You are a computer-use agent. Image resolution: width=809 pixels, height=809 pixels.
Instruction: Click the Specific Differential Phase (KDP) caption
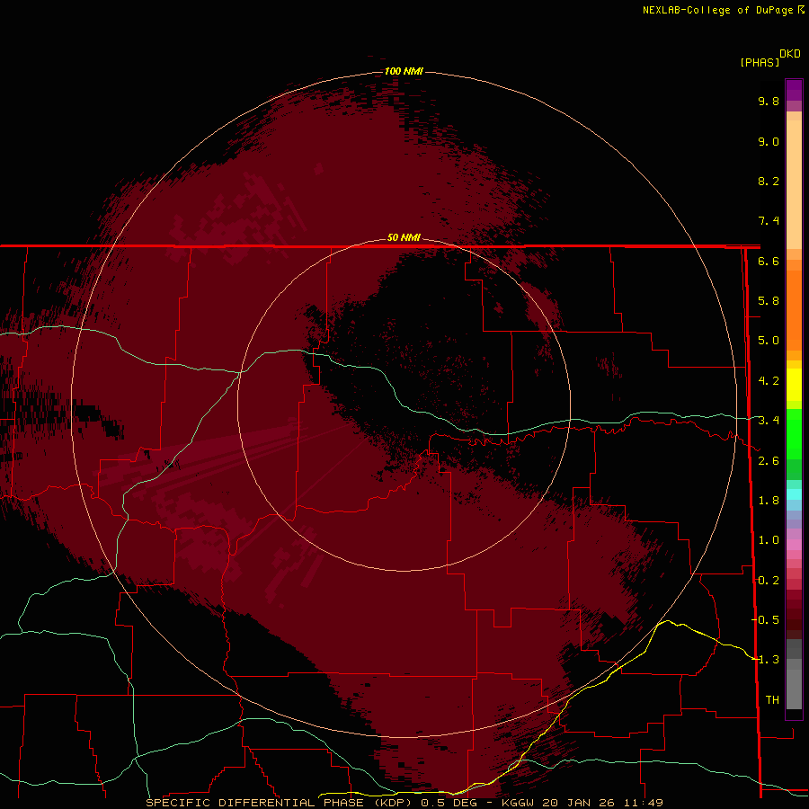(x=279, y=803)
